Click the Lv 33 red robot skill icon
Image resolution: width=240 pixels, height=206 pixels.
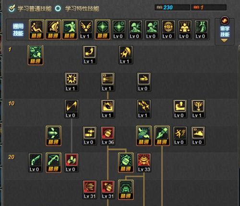(x=144, y=163)
